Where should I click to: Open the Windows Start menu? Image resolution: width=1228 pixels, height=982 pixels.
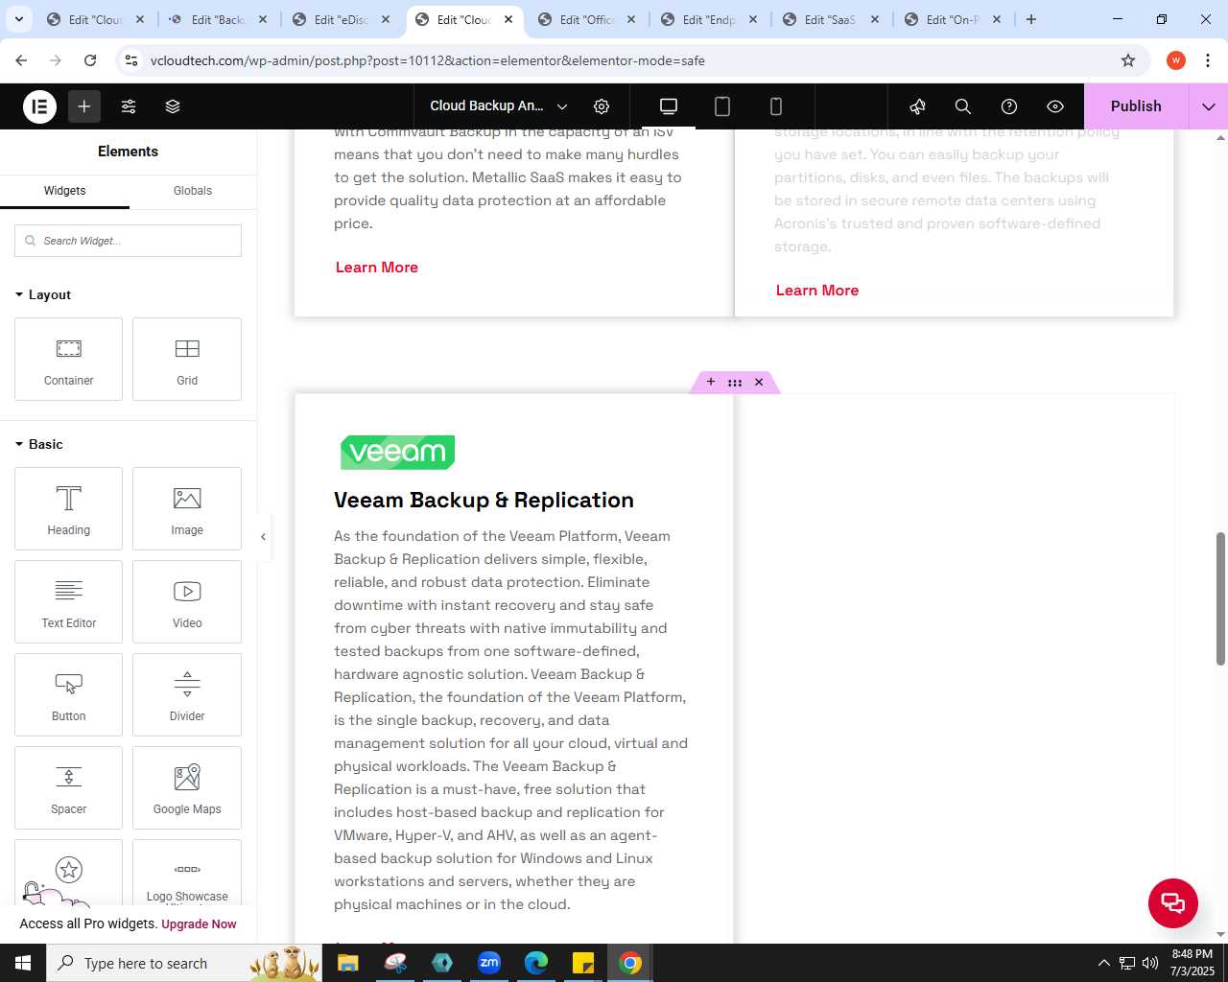tap(23, 963)
